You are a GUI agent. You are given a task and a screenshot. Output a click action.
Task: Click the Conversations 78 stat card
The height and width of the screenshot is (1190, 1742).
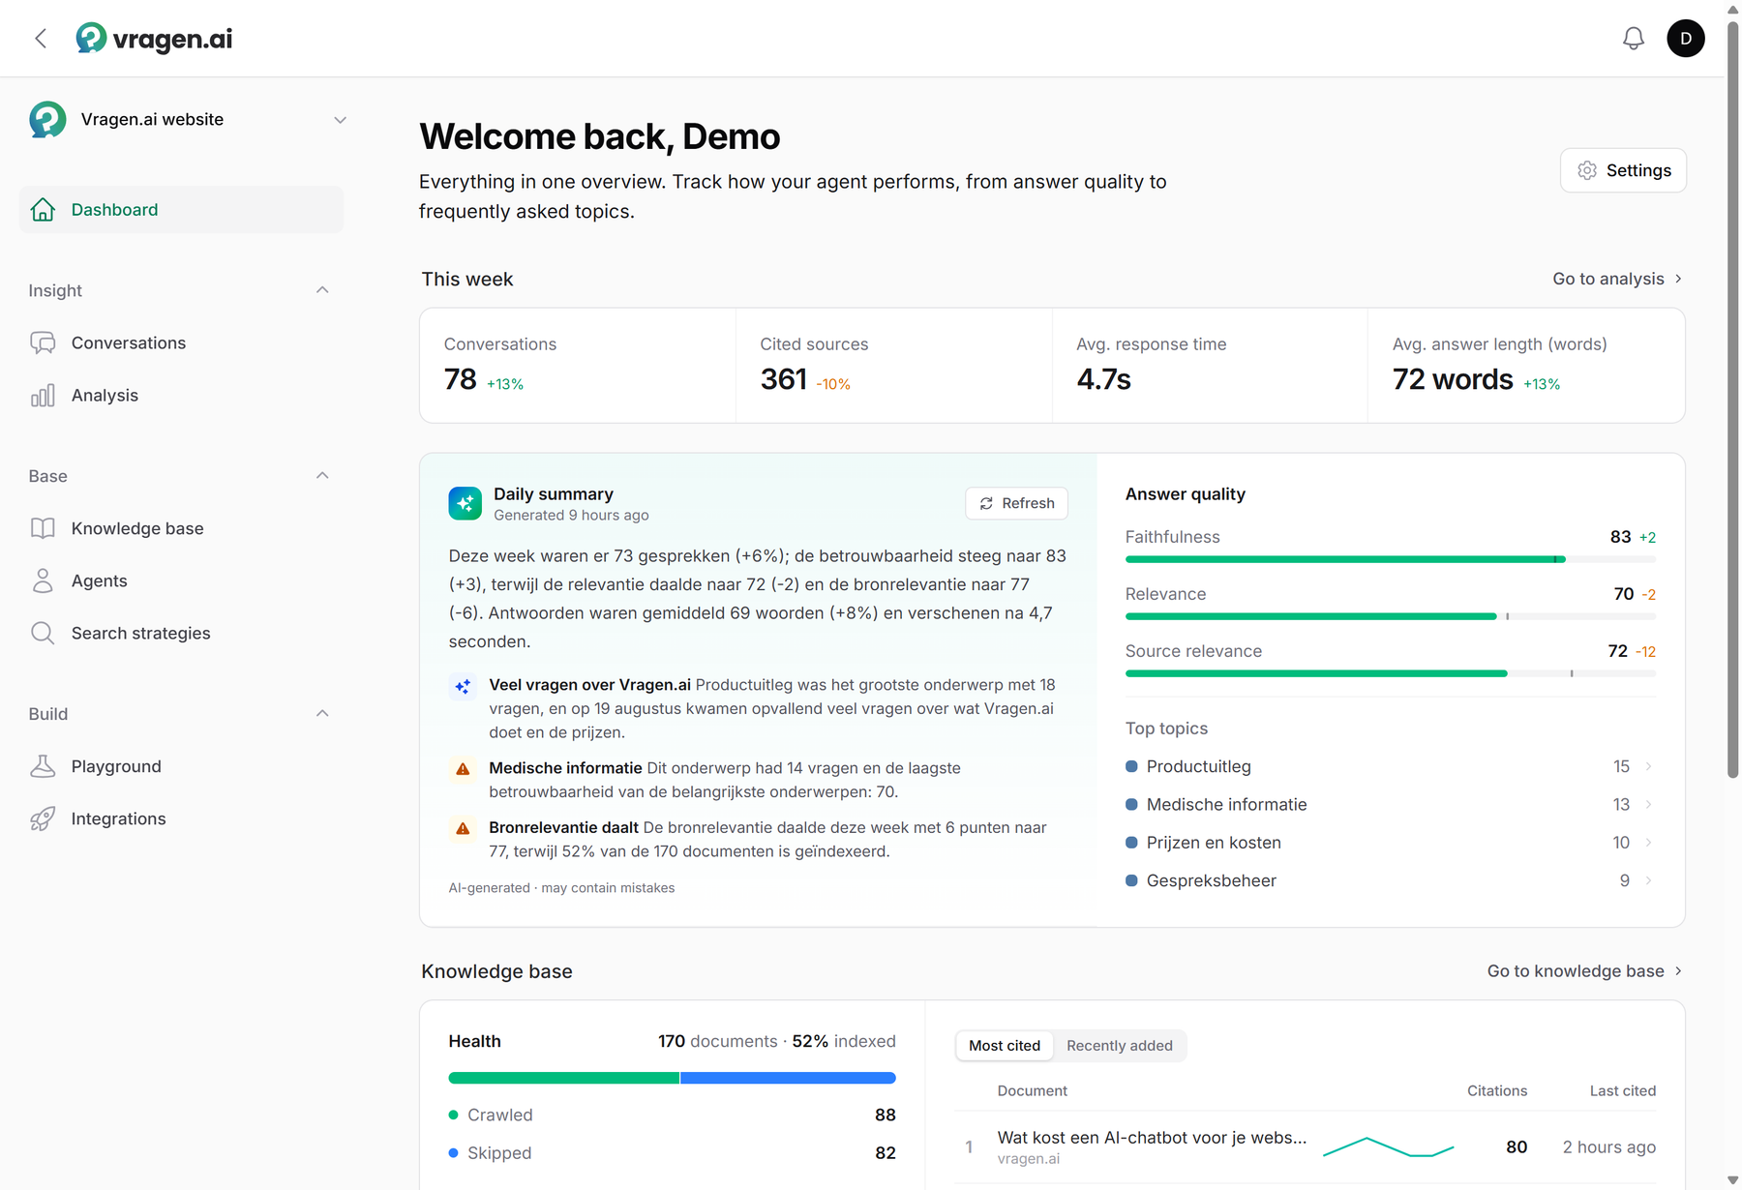(x=578, y=366)
